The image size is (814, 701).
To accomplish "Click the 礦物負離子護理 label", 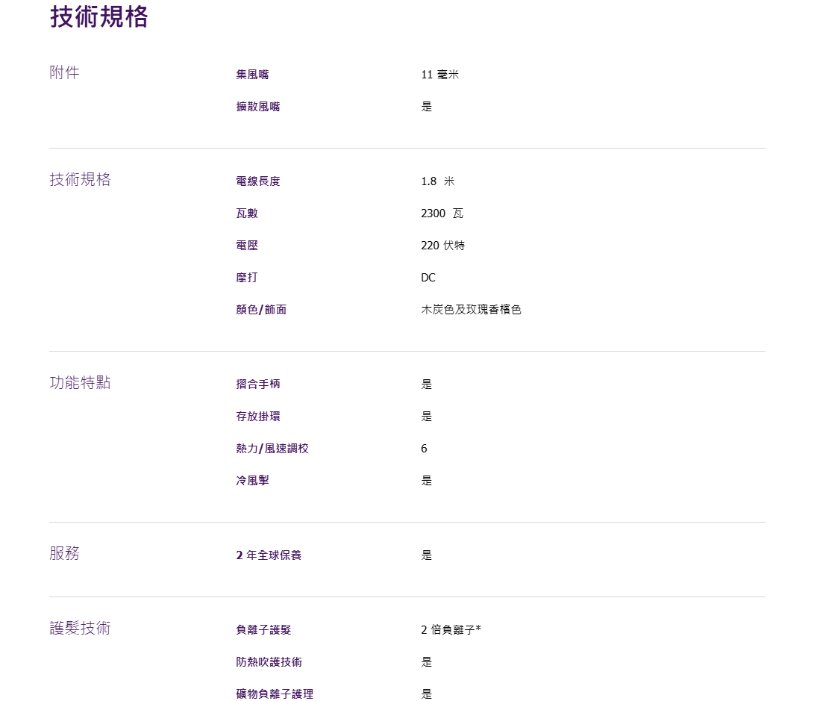I will tap(275, 694).
